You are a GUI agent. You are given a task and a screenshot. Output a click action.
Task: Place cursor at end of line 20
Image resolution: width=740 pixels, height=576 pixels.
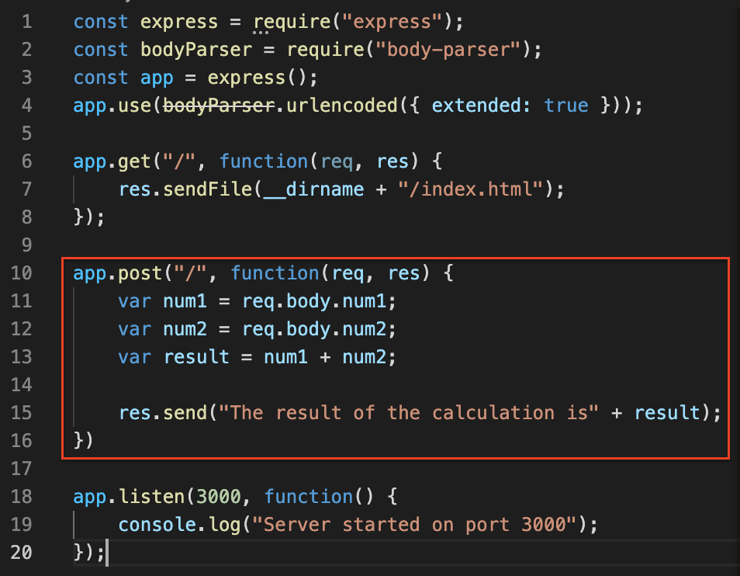[x=107, y=553]
